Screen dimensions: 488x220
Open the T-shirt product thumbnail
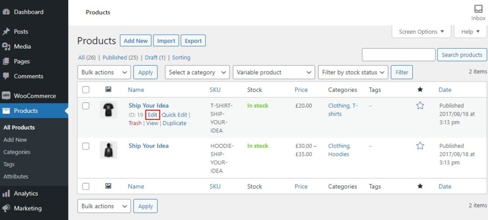(x=108, y=110)
